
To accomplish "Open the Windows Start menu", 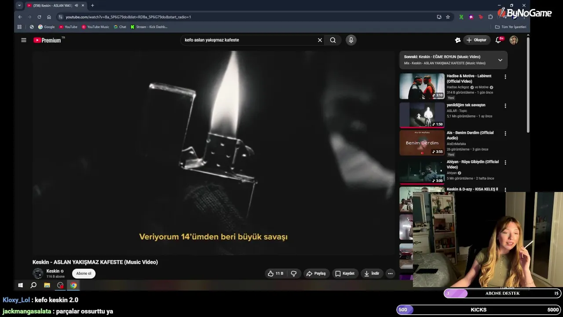I will coord(20,285).
